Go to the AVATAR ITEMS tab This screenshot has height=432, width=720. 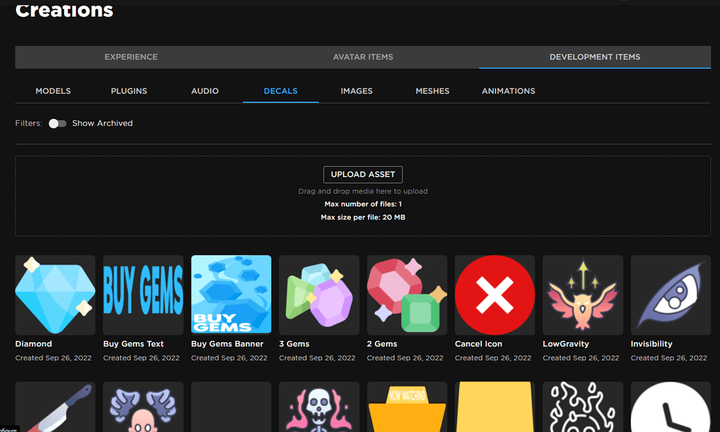362,57
